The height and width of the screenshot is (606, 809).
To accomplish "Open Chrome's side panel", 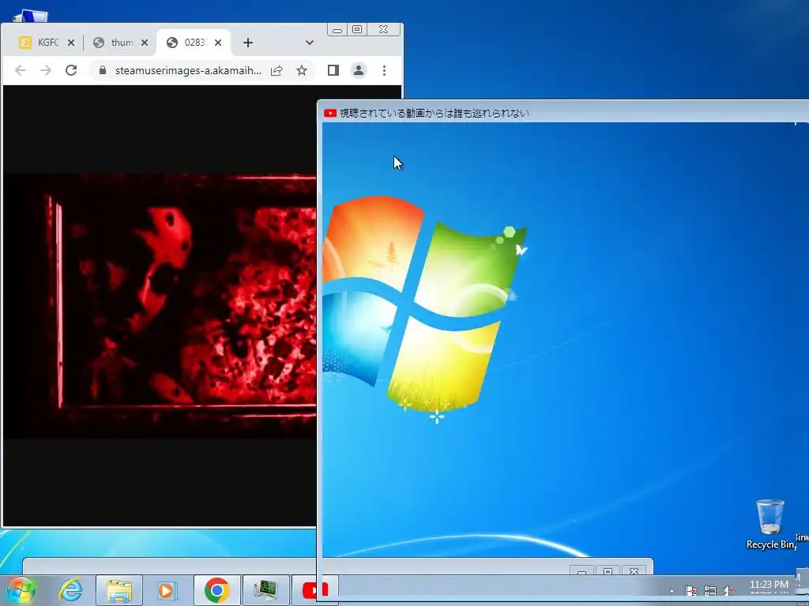I will [333, 70].
